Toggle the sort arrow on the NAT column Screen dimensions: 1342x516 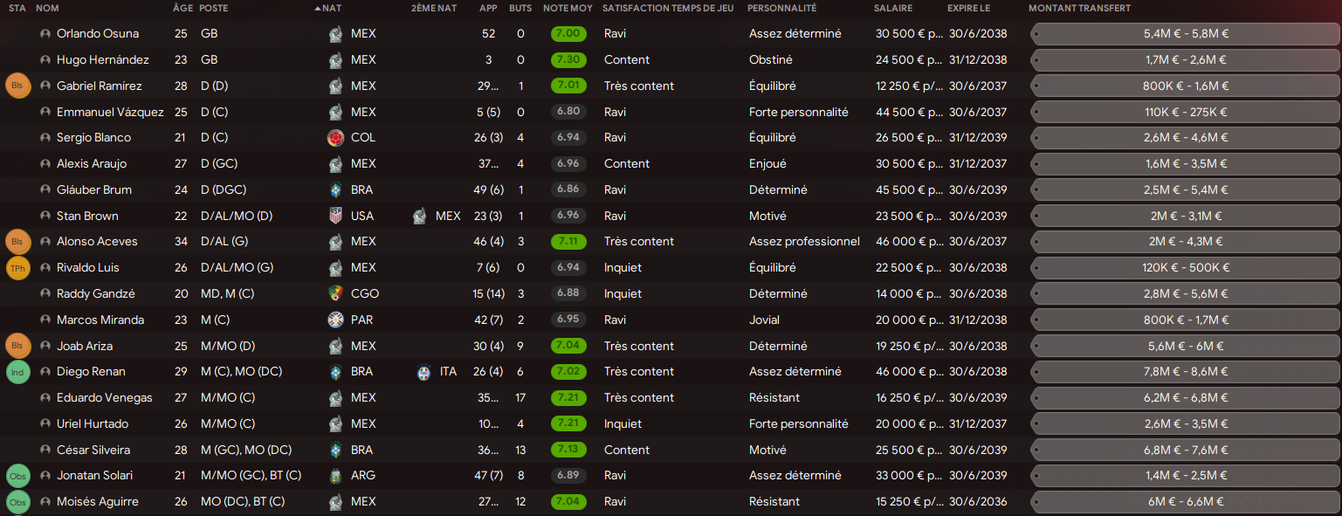tap(318, 8)
